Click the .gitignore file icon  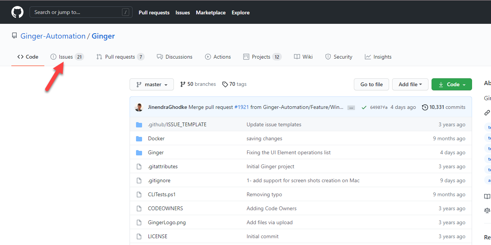coord(139,180)
